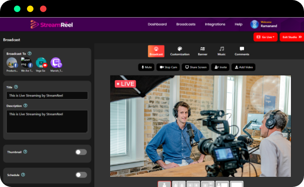Open the Integrations menu item
The image size is (304, 187).
pos(215,24)
